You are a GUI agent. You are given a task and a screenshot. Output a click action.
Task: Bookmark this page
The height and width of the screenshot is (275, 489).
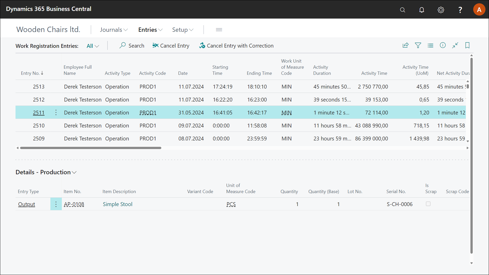coord(467,46)
